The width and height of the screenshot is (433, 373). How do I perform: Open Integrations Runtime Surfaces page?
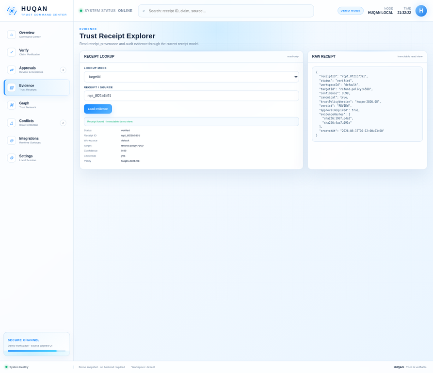37,140
